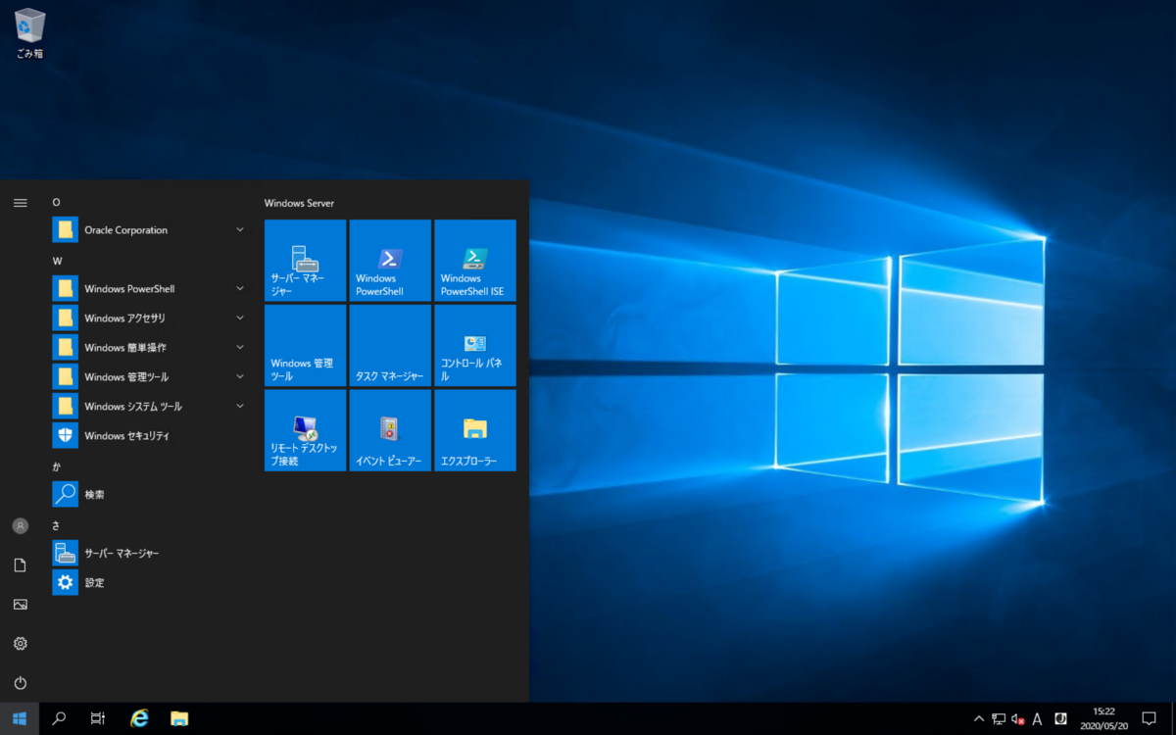
Task: Show hidden tray icons chevron
Action: [978, 719]
